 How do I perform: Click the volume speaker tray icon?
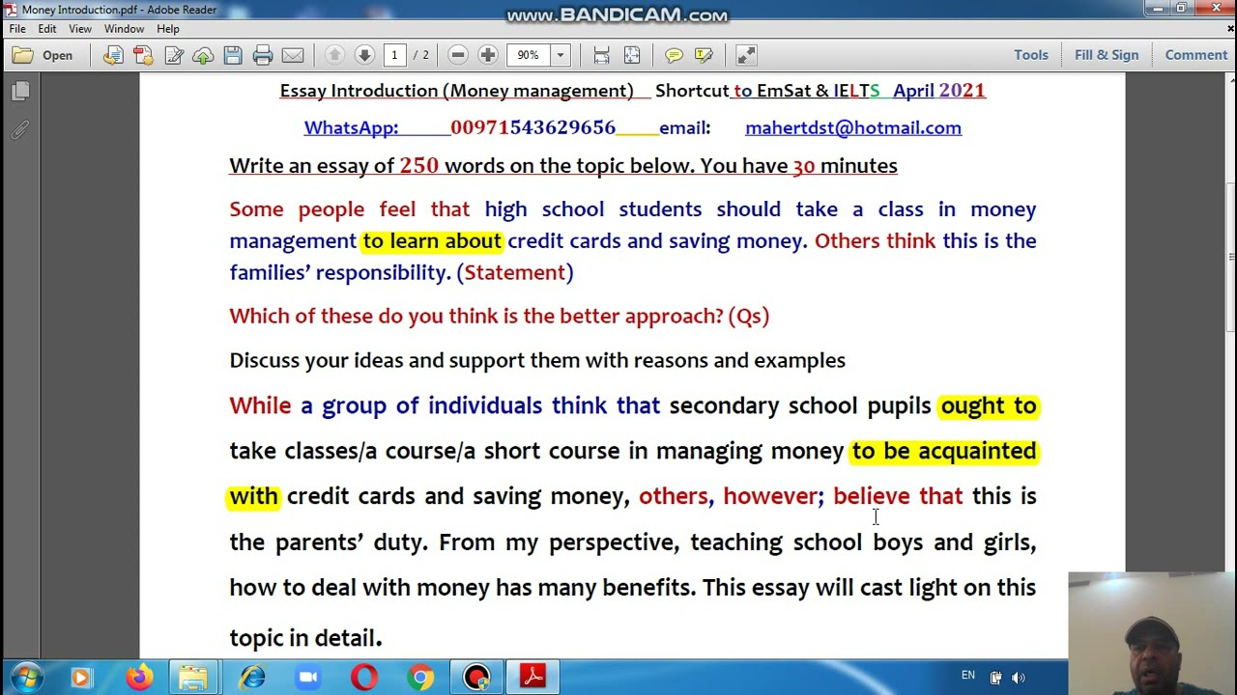coord(1019,678)
